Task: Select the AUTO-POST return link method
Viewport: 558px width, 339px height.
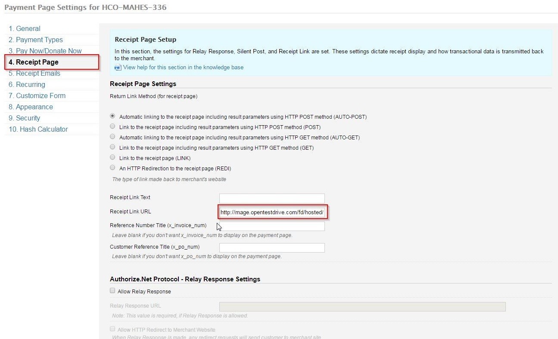Action: [112, 115]
